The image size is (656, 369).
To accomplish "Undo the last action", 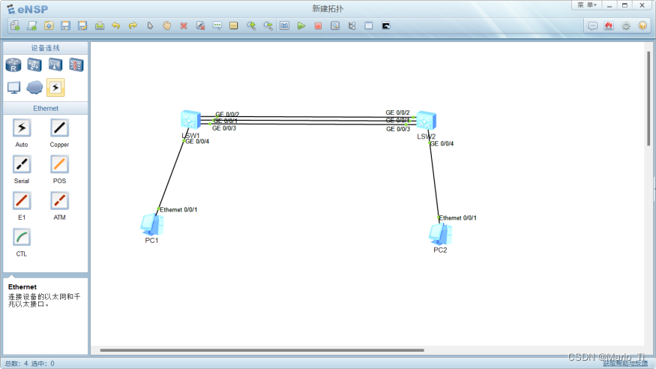I will click(116, 26).
